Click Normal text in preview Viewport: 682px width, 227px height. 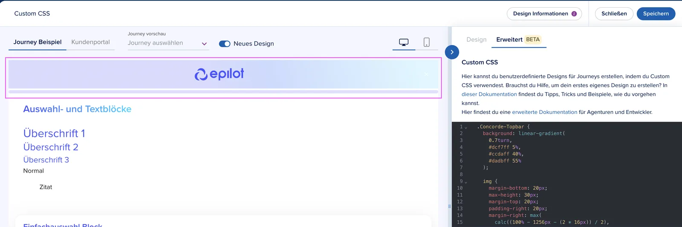33,171
